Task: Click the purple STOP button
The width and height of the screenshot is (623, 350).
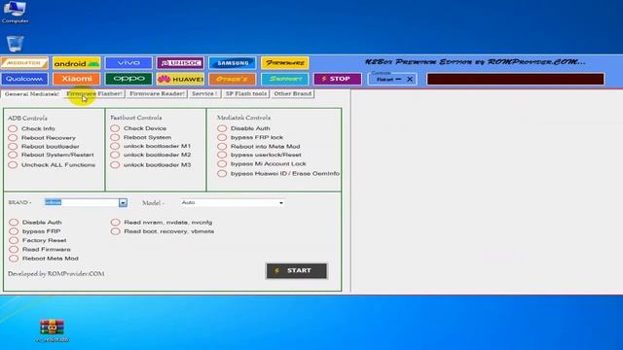Action: tap(338, 79)
